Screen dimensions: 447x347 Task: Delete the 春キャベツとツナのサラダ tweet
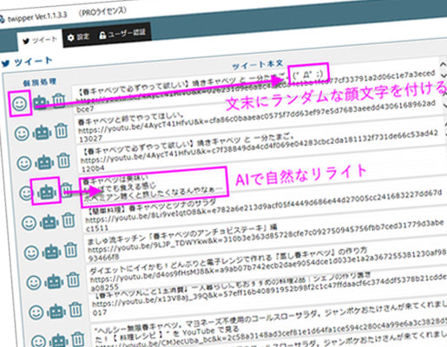(69, 219)
